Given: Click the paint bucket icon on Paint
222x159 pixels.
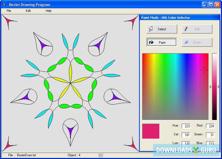Looking at the screenshot, I should tap(151, 42).
